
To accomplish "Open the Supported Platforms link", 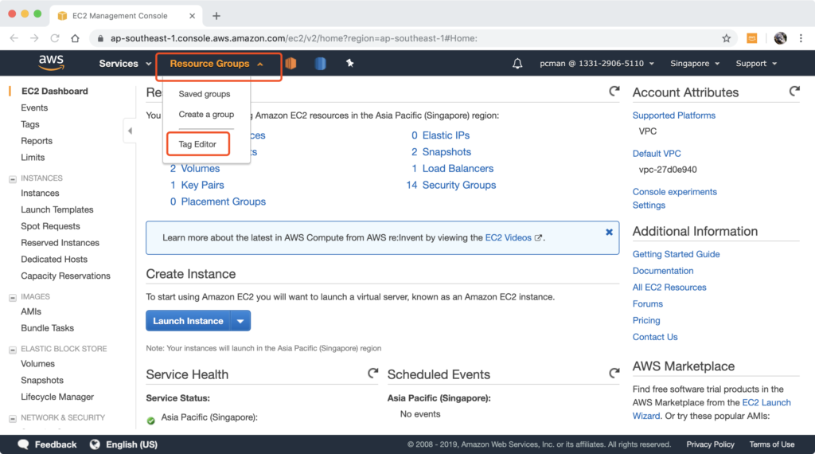I will [x=673, y=115].
